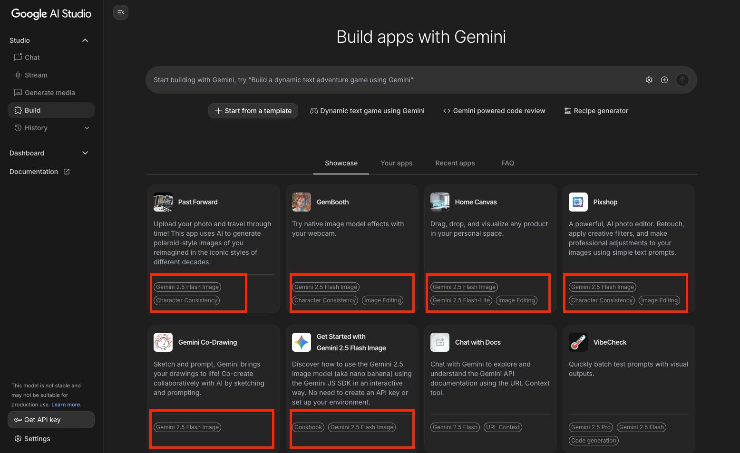Select Build in the sidebar
The height and width of the screenshot is (453, 740).
[x=51, y=110]
